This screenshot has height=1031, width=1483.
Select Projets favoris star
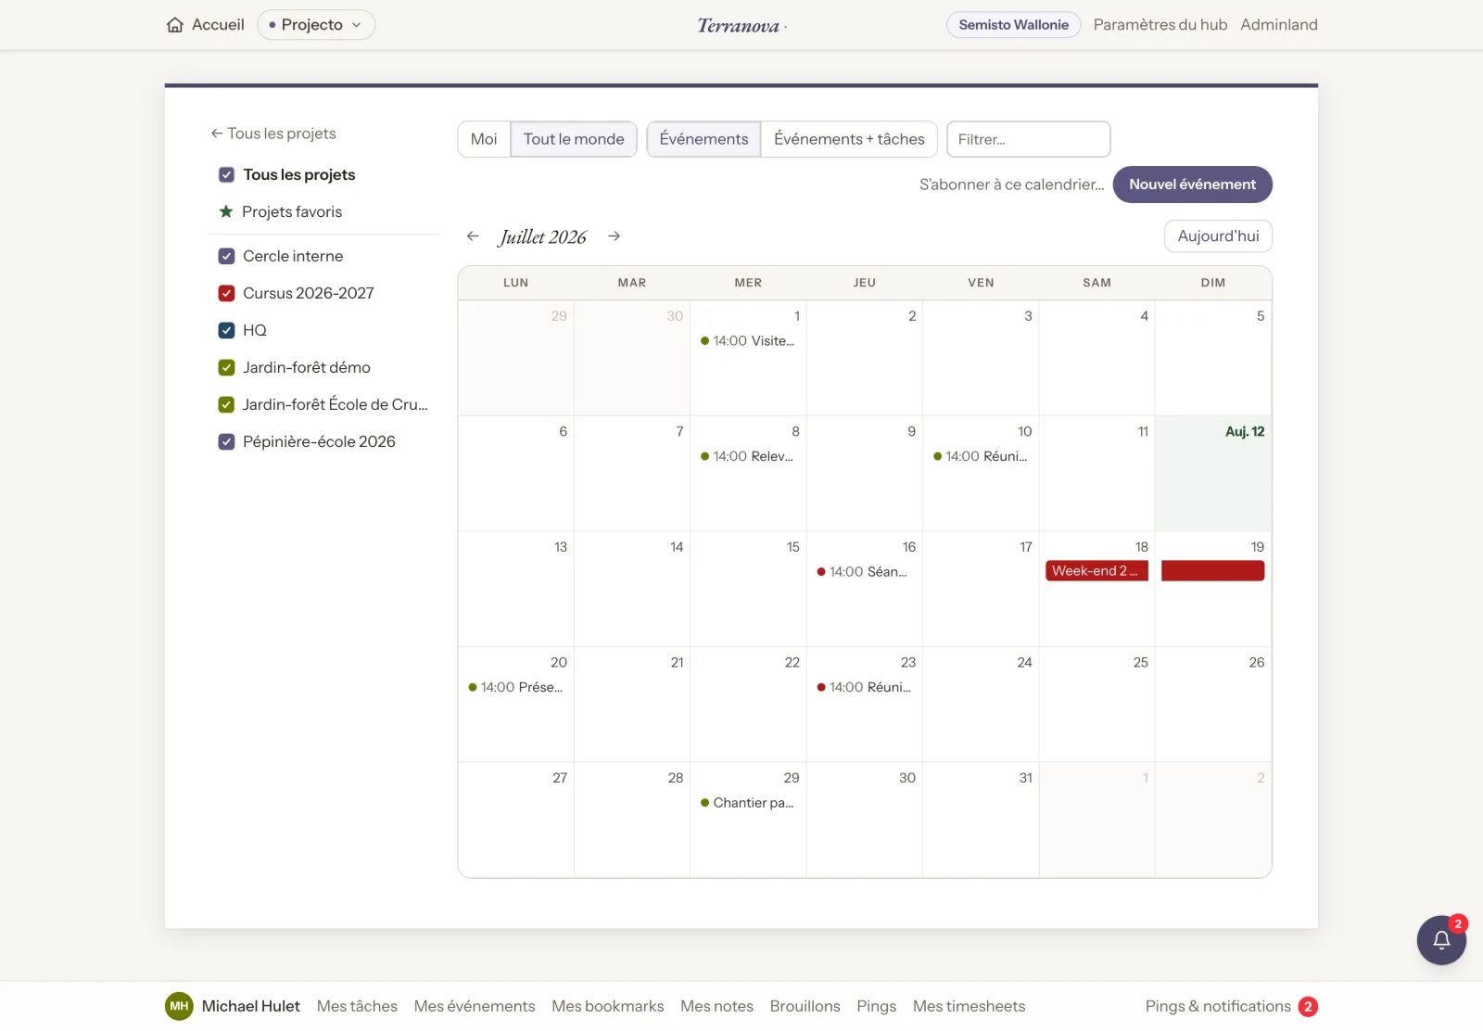(226, 211)
